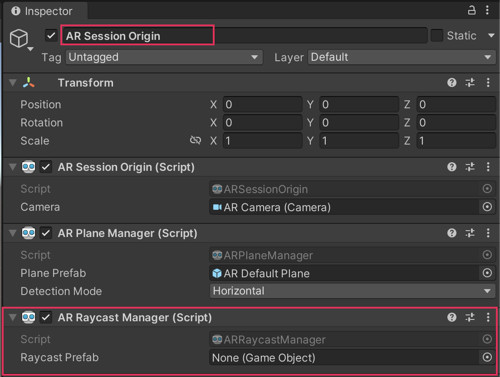Click Raycast Prefab object picker icon
Screen dimensions: 500x377
[487, 358]
